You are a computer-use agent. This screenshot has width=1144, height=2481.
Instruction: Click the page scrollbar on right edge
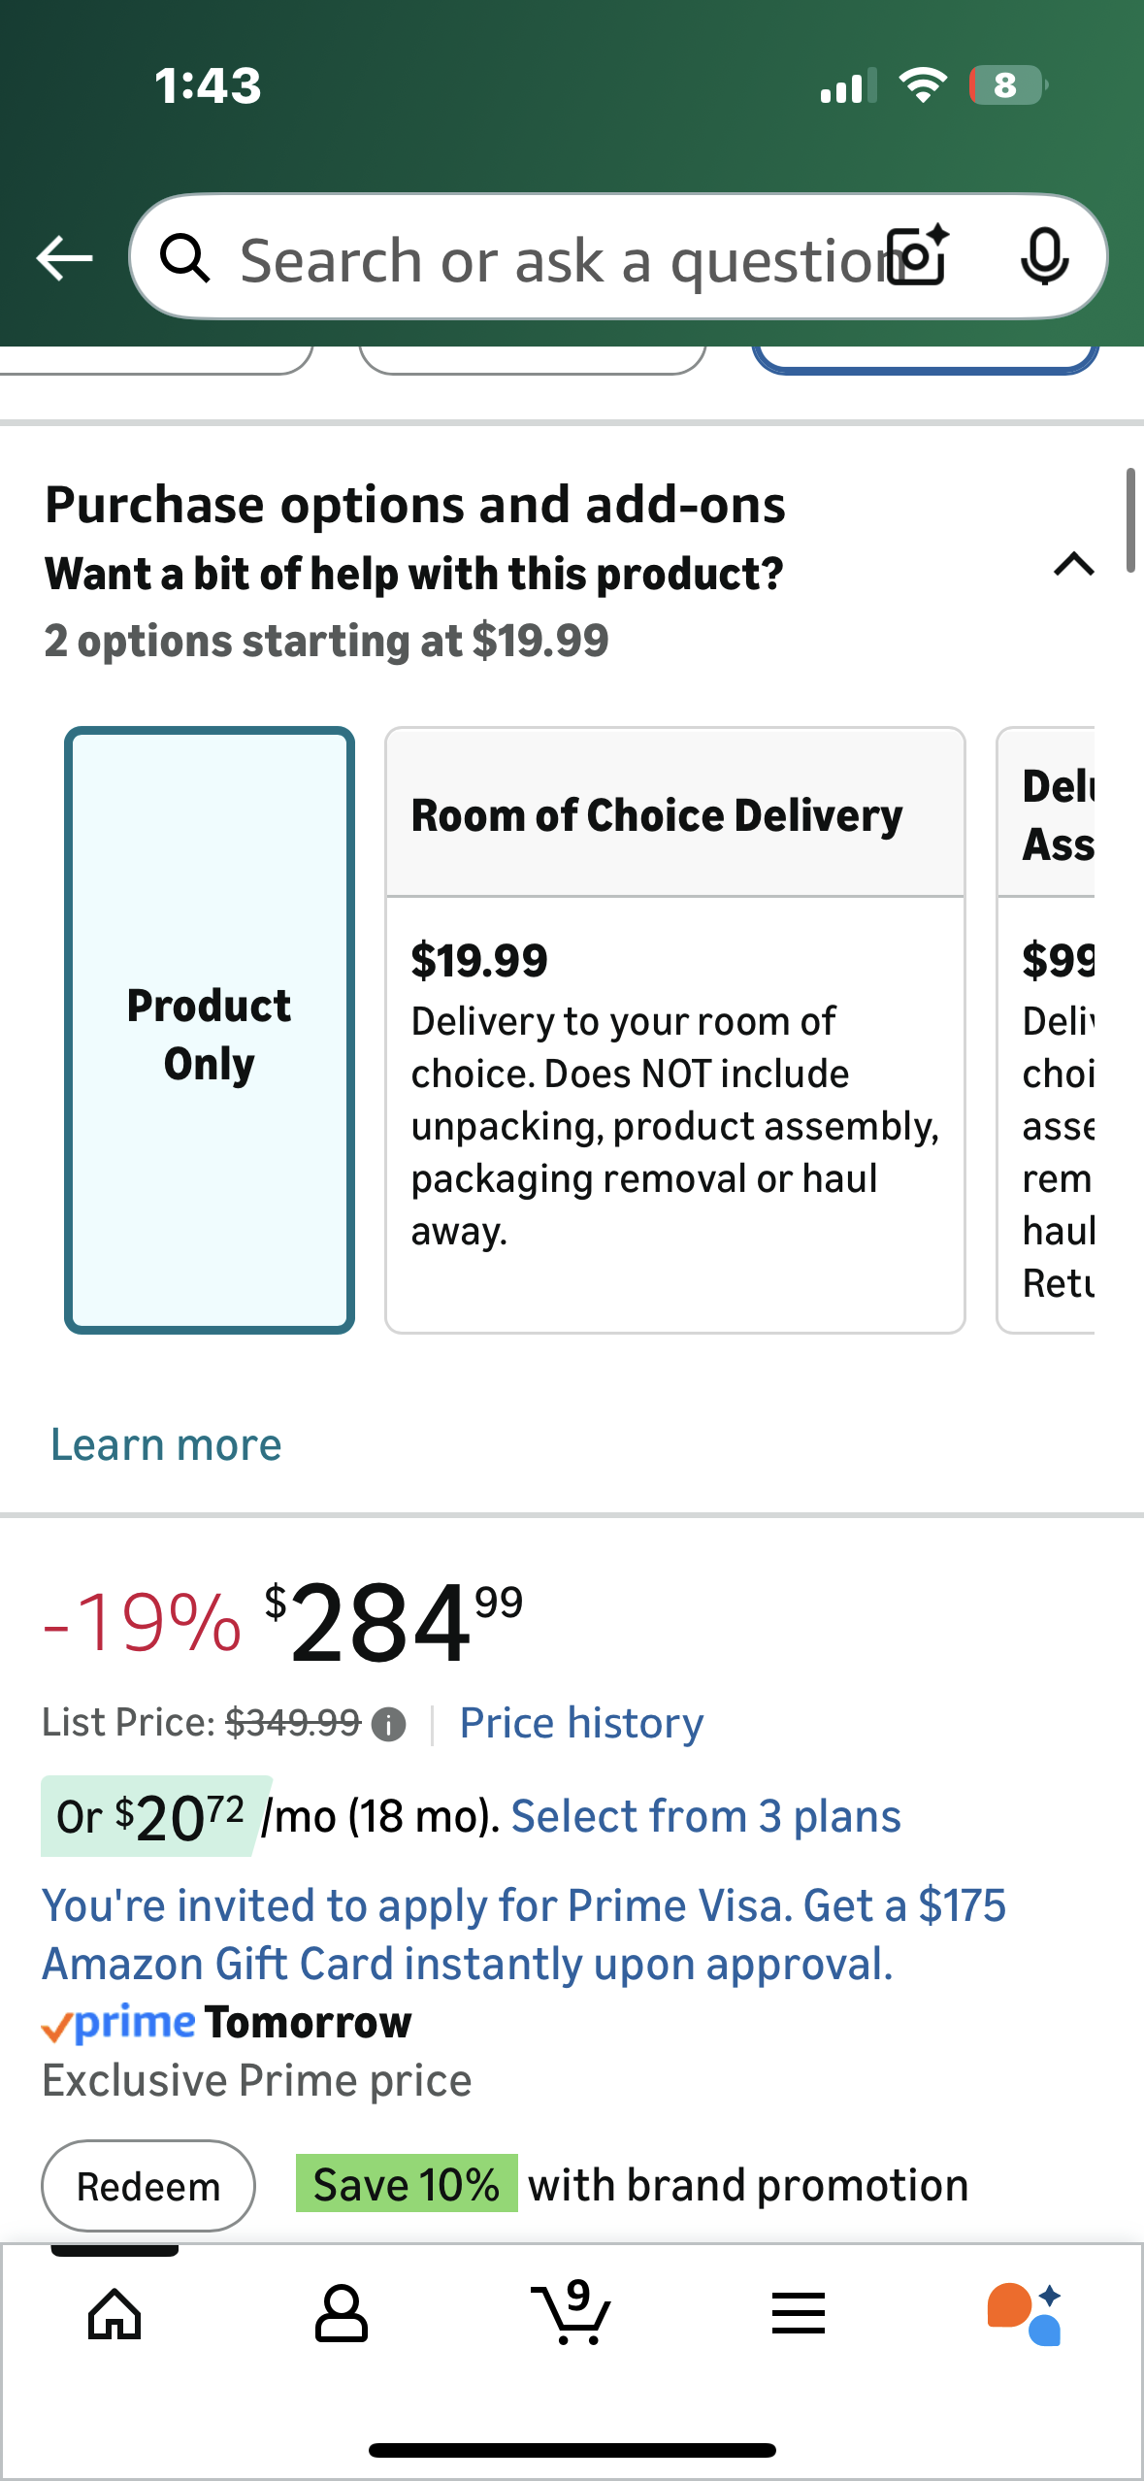pyautogui.click(x=1129, y=520)
